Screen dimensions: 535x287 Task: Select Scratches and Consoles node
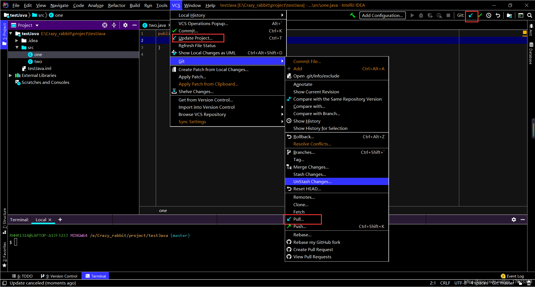(45, 82)
